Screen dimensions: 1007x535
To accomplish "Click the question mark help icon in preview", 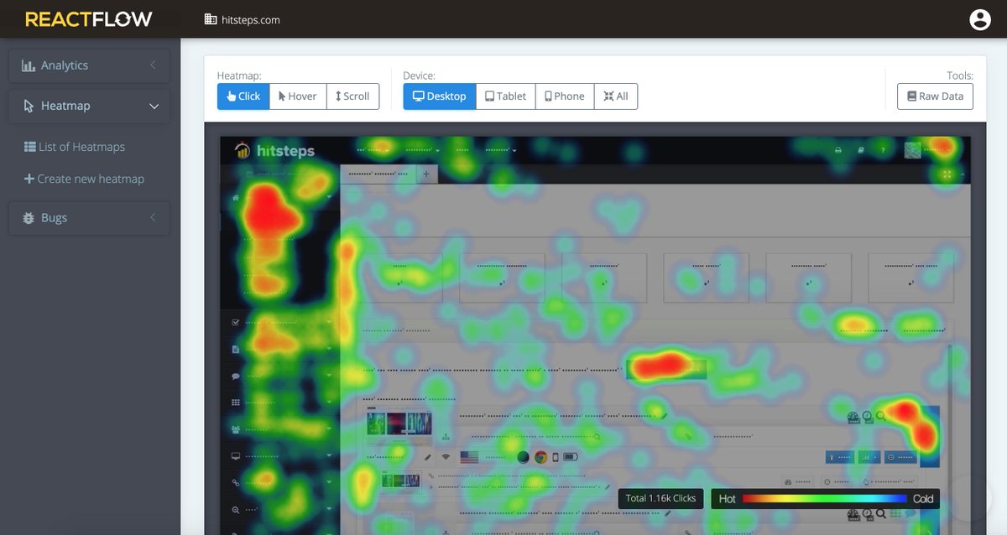I will point(882,151).
